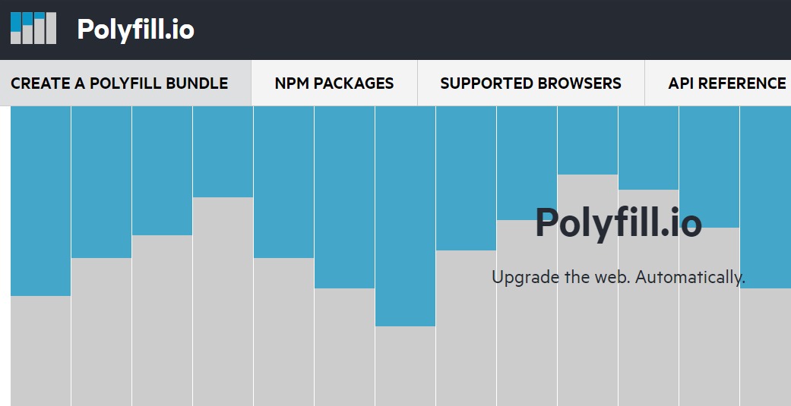Click the gray section of the second hero column
The height and width of the screenshot is (406, 791).
tap(101, 332)
